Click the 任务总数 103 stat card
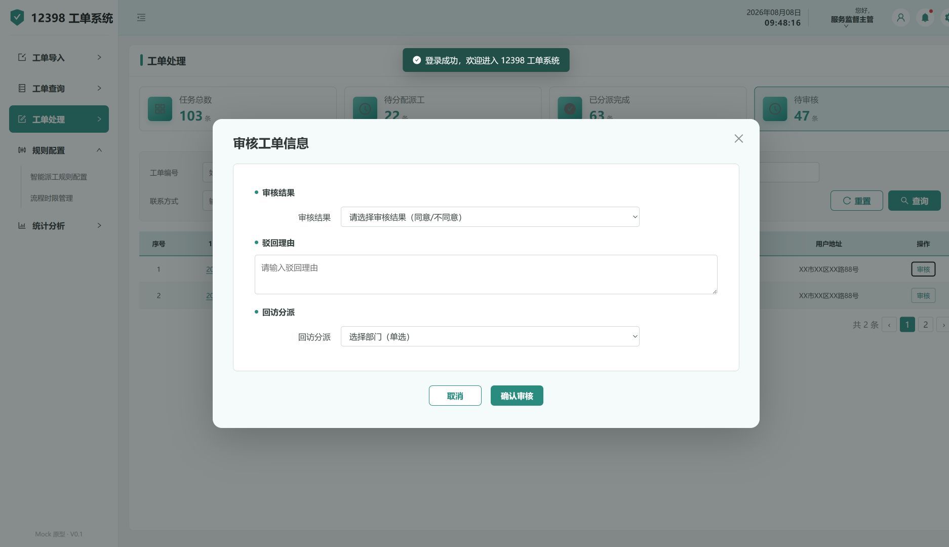 238,109
